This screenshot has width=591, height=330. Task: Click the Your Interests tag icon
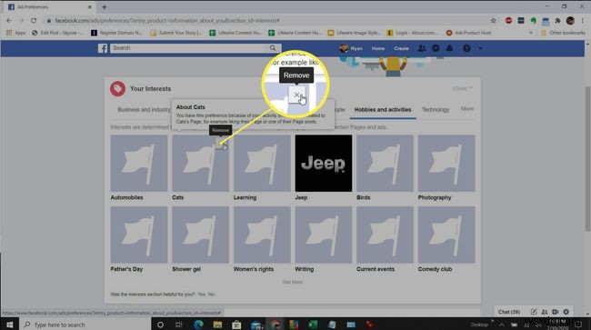coord(117,89)
